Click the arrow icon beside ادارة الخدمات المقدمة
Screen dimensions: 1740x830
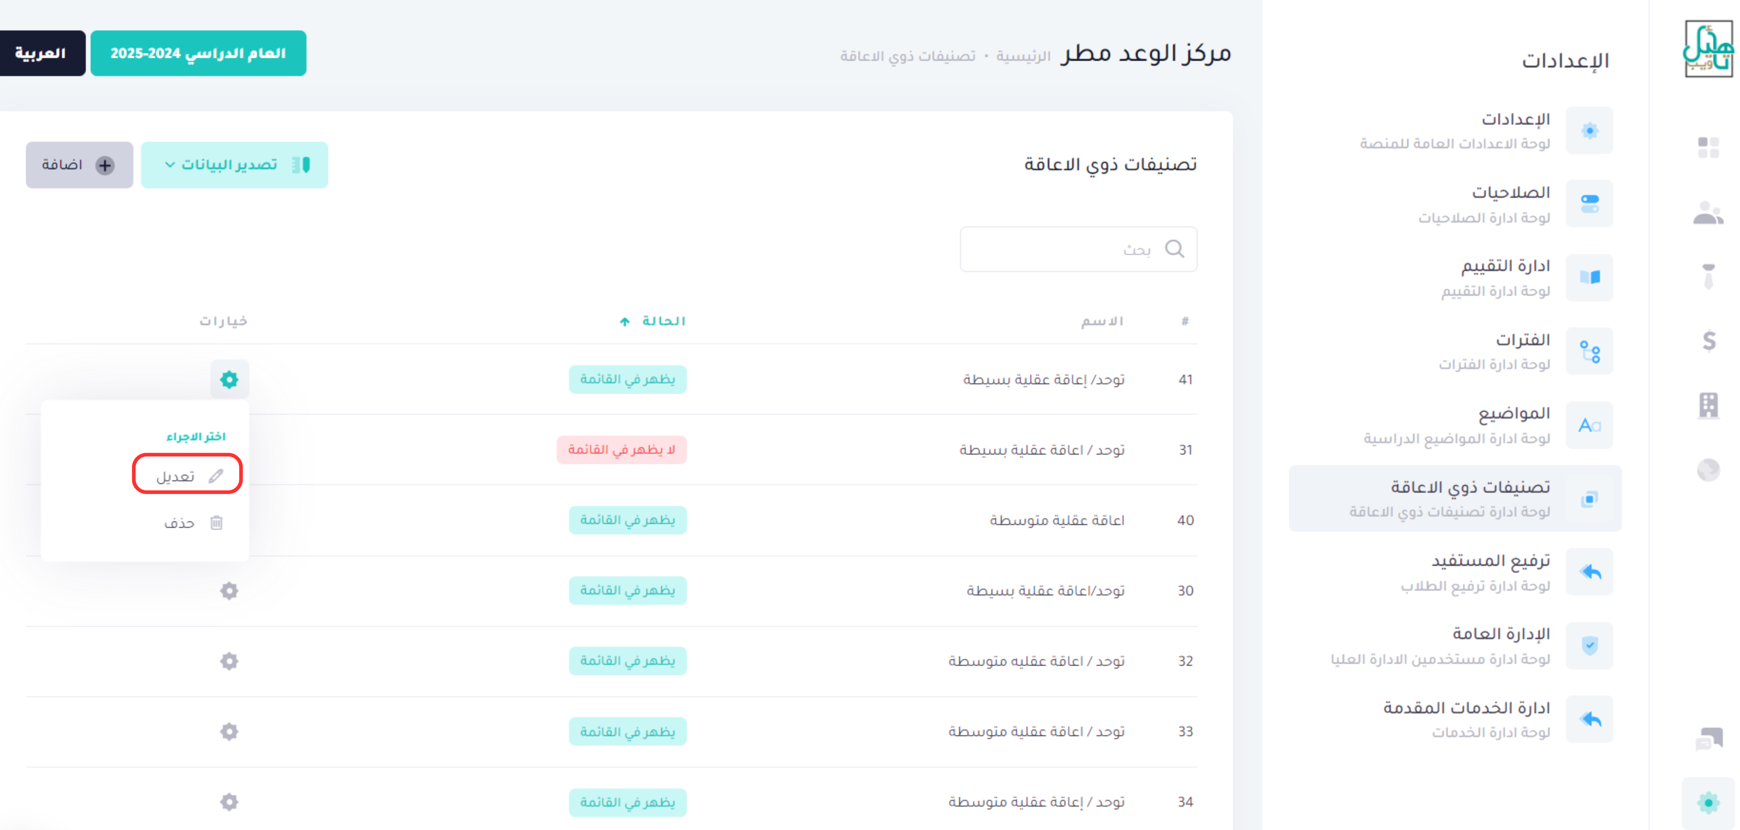tap(1589, 719)
